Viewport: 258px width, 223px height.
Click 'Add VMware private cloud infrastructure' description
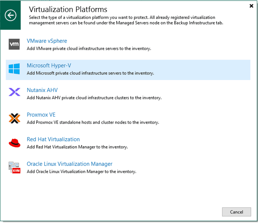tap(89, 49)
